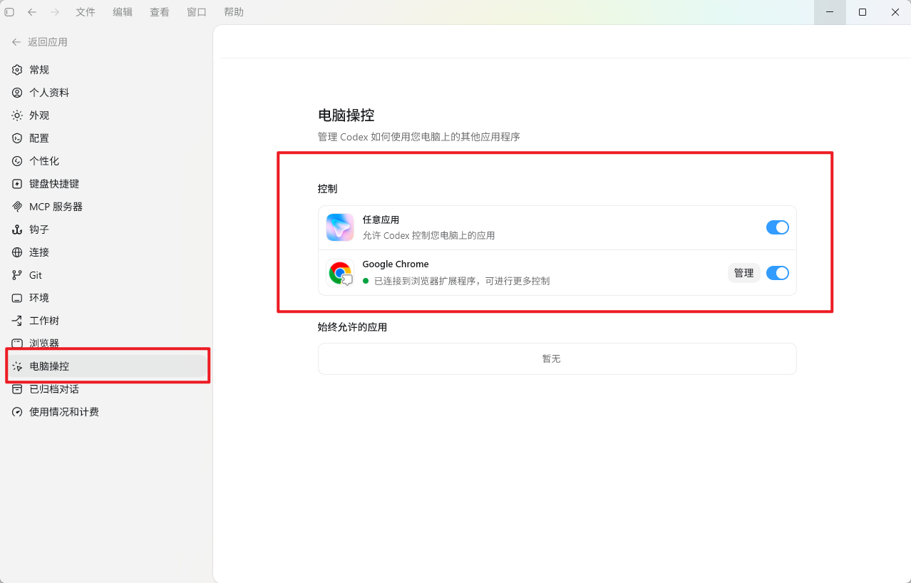
Task: Select 钩子 label in sidebar
Action: point(39,229)
